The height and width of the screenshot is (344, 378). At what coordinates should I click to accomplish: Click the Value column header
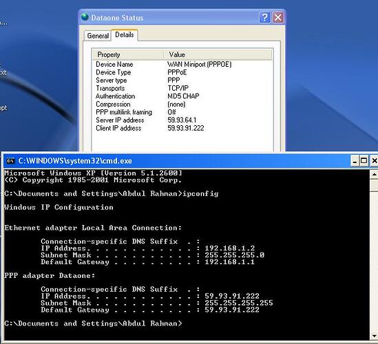[218, 54]
